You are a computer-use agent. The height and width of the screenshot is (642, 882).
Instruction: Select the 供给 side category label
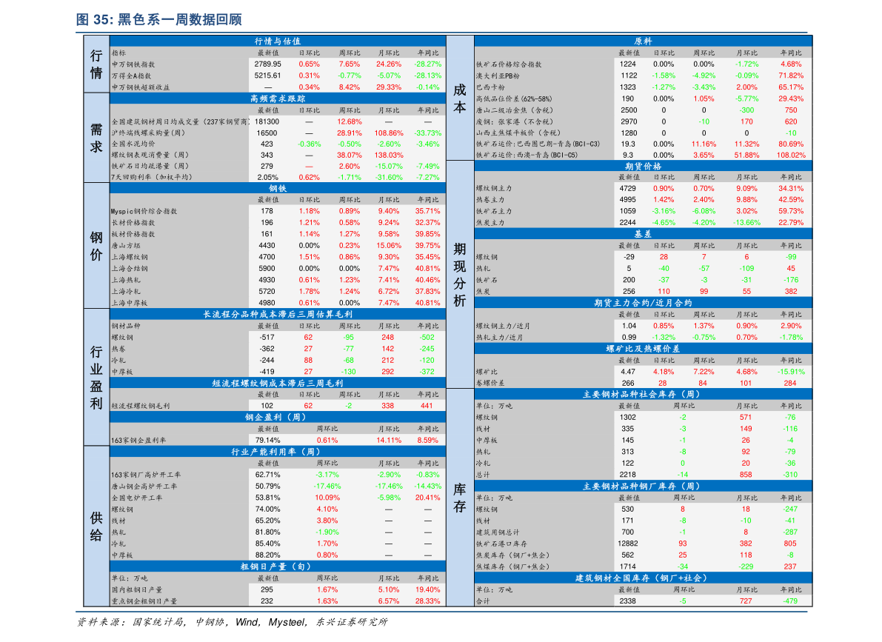point(96,526)
